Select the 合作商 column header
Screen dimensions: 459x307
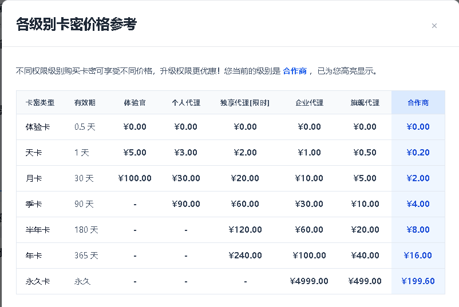418,103
